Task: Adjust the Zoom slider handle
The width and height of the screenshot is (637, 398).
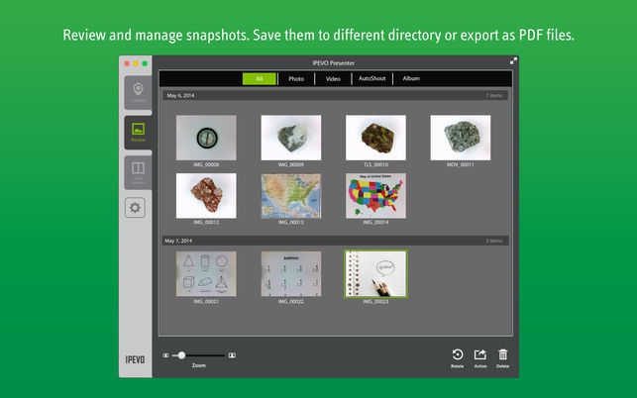Action: (x=181, y=355)
